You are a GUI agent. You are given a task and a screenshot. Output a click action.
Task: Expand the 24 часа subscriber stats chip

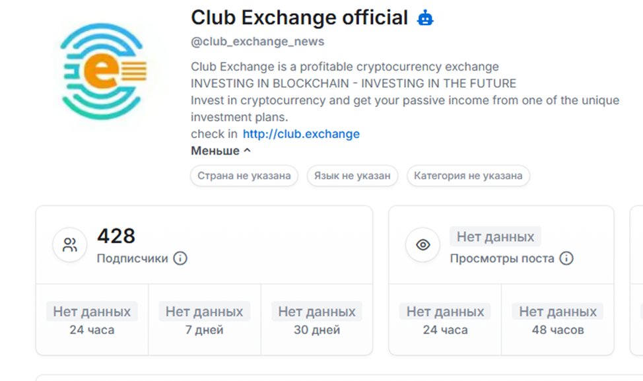[91, 311]
